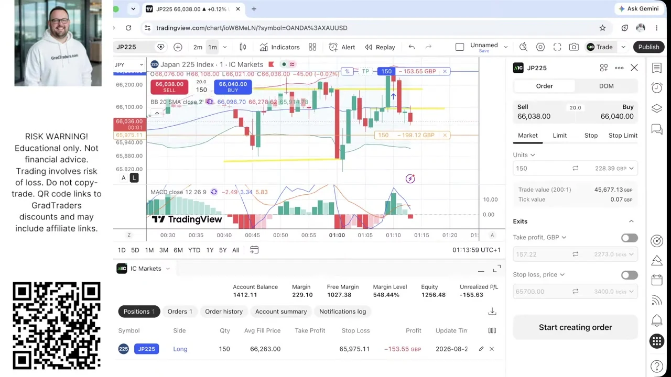Enter fullscreen chart mode

(557, 47)
